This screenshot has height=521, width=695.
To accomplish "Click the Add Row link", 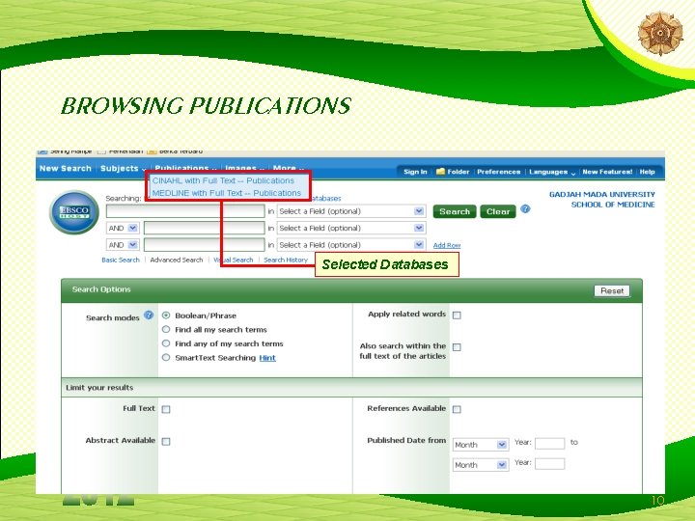I will (447, 245).
